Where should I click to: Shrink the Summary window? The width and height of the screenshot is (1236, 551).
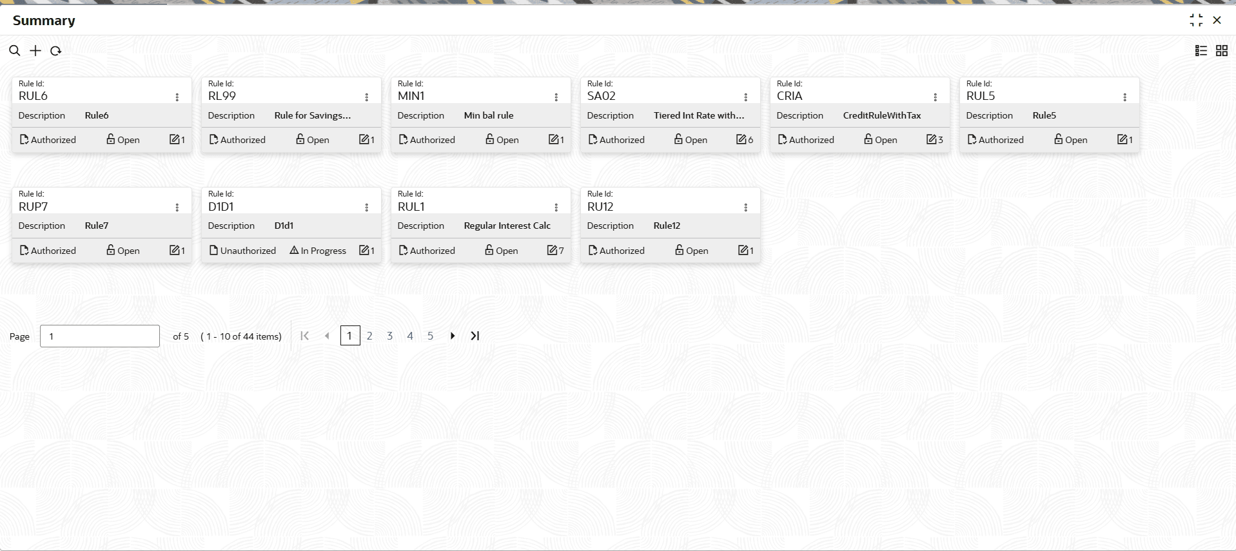[x=1196, y=20]
